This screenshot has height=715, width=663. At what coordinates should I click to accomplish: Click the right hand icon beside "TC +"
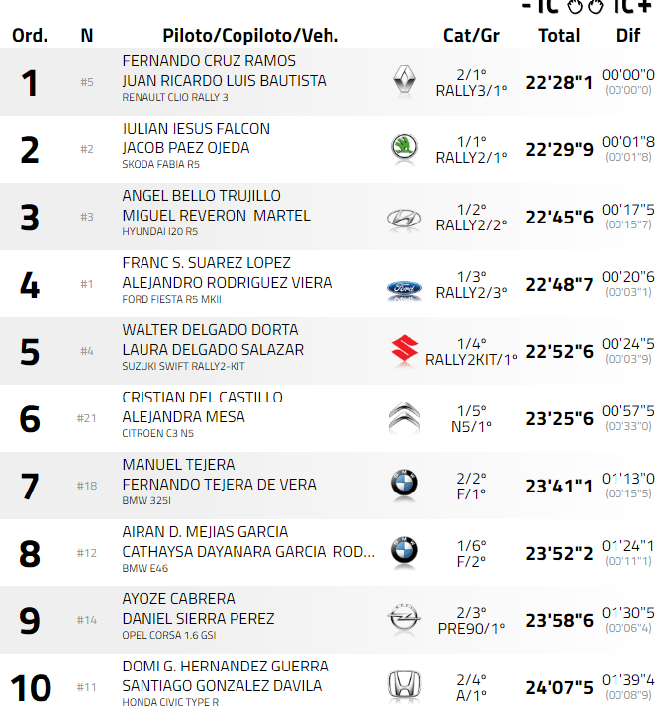tap(597, 6)
